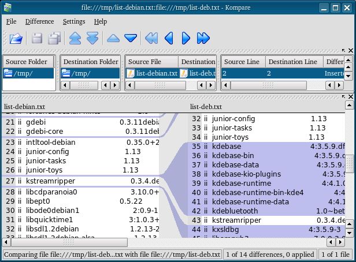
Task: Open the File menu
Action: (x=11, y=21)
